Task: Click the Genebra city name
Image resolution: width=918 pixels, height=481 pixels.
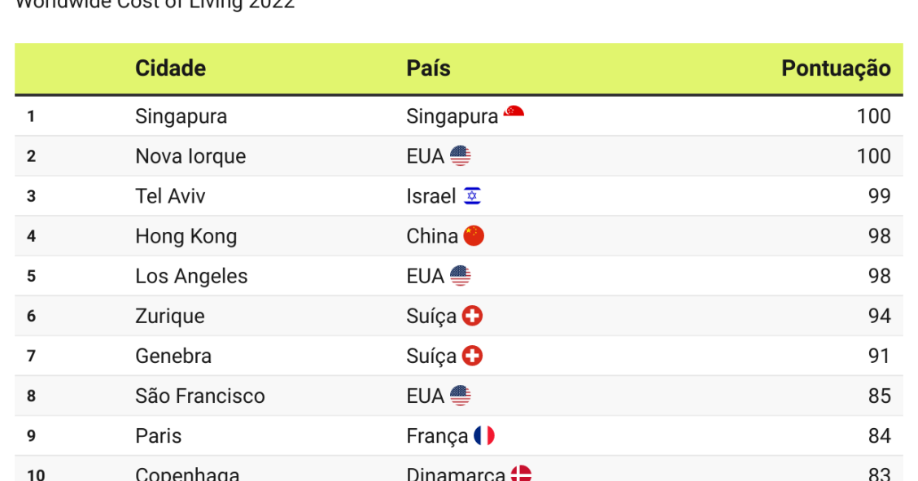Action: pyautogui.click(x=173, y=356)
